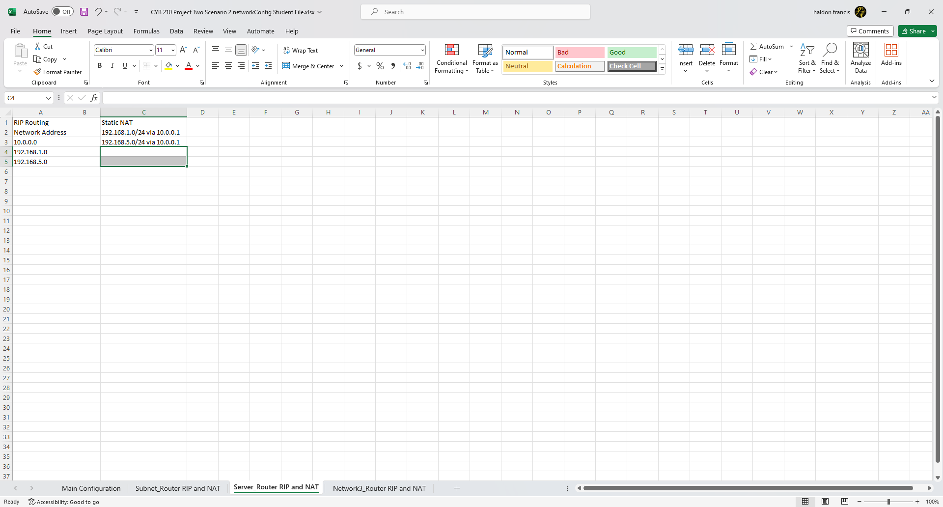The height and width of the screenshot is (507, 943).
Task: Click Increase Decimal icon
Action: [x=407, y=66]
